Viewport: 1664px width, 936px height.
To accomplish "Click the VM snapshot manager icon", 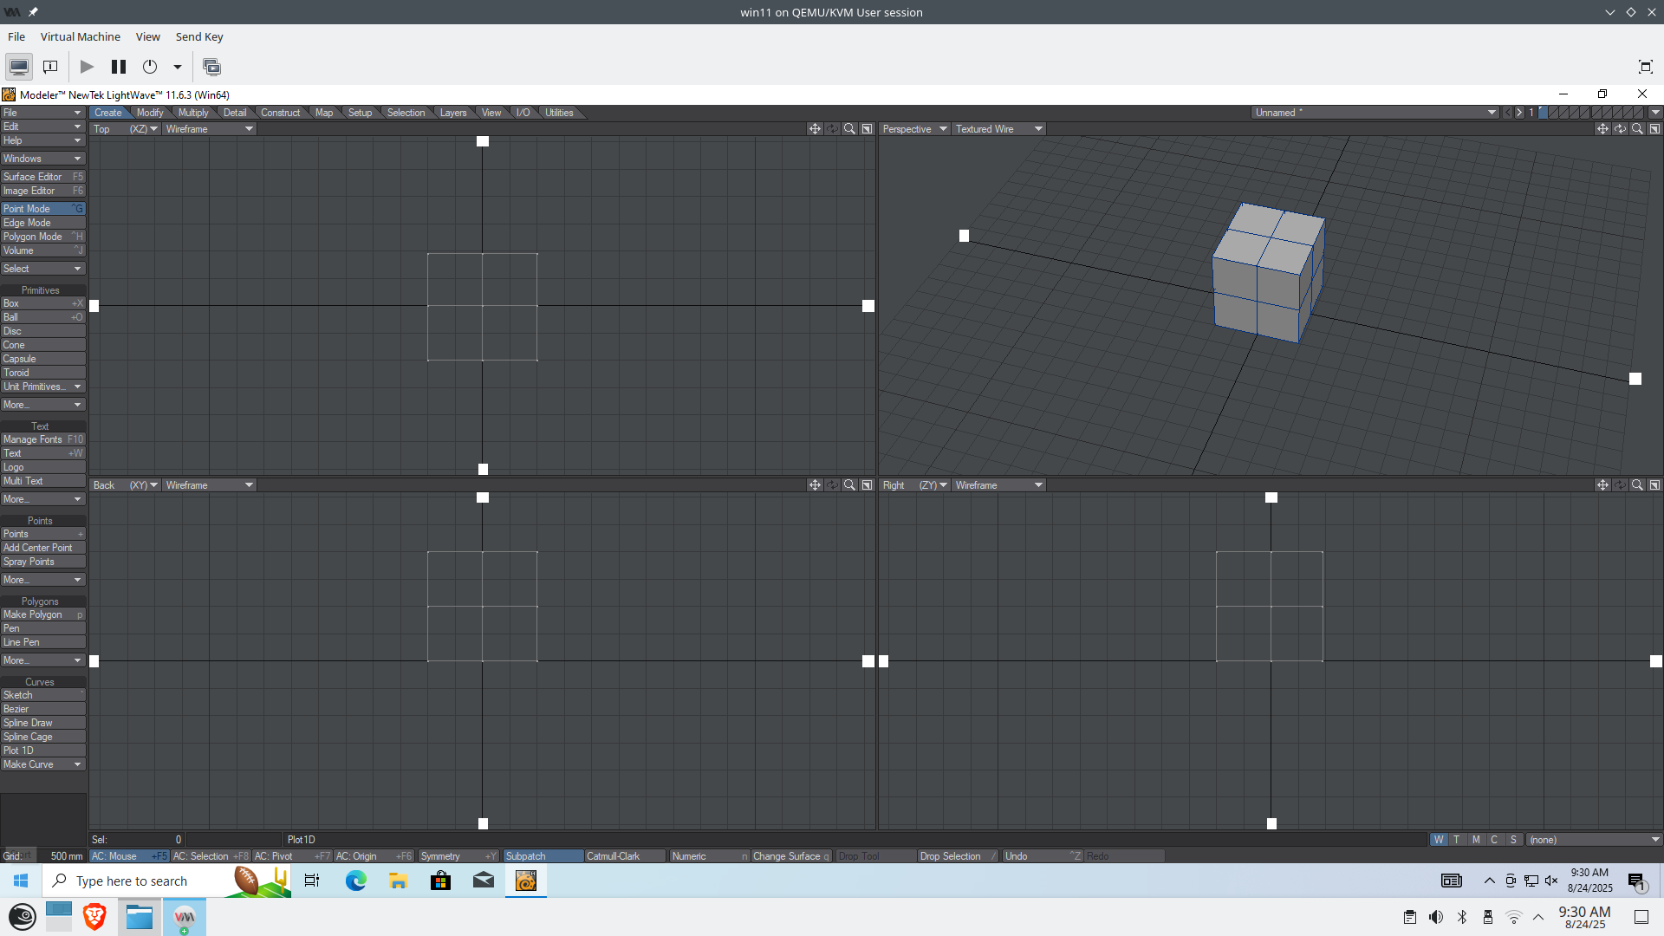I will 211,67.
